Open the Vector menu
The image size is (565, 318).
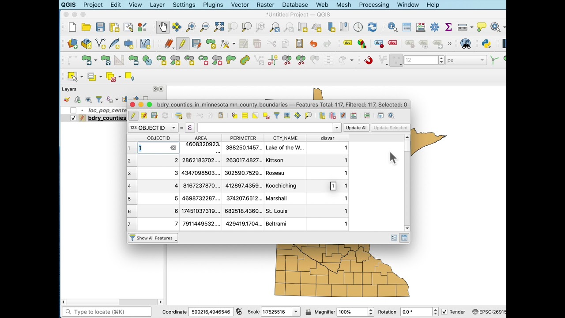click(240, 5)
